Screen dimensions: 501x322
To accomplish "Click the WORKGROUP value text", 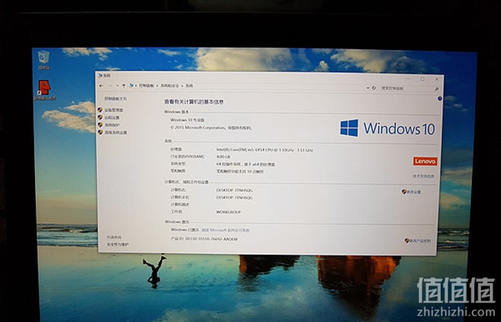I will [x=228, y=212].
